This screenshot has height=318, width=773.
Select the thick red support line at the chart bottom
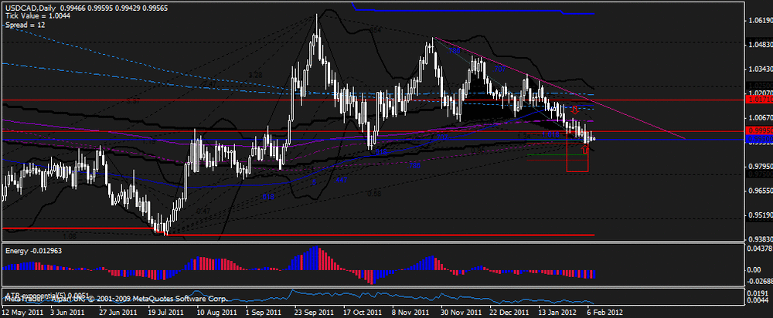[380, 235]
